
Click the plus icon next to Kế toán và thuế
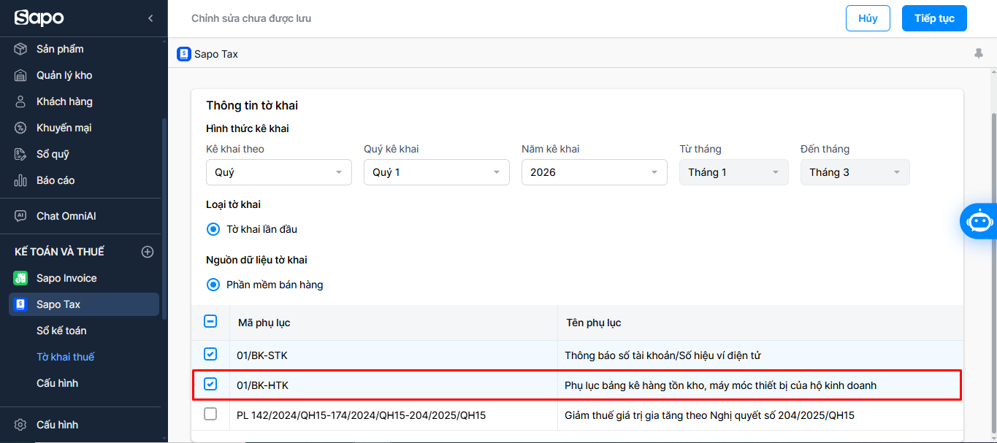(x=148, y=252)
